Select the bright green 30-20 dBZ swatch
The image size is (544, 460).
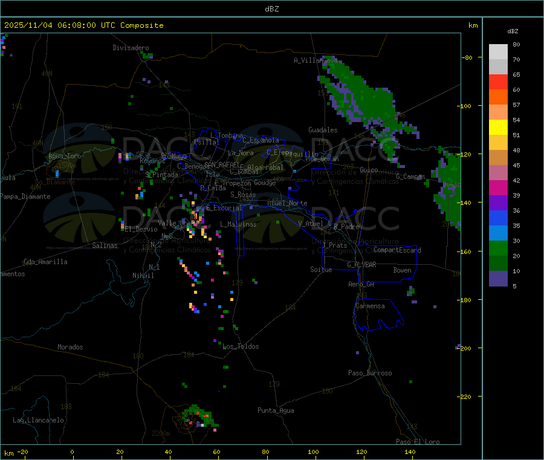498,248
